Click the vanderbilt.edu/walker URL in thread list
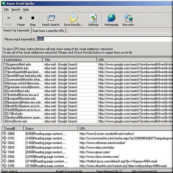 pos(107,134)
